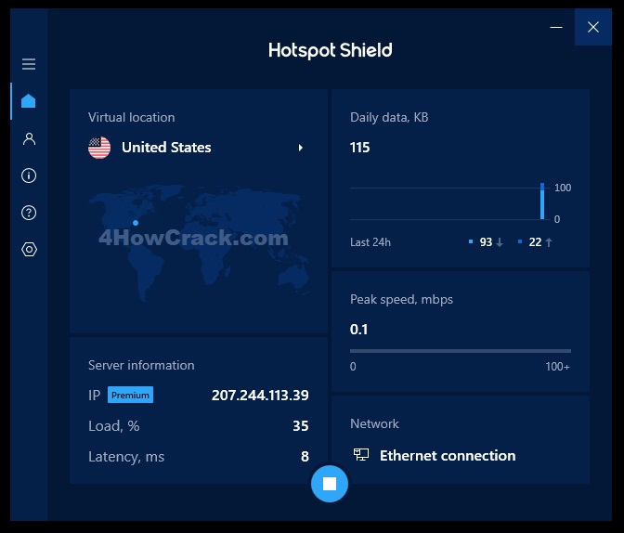
Task: Open the Help question mark icon
Action: coord(29,213)
